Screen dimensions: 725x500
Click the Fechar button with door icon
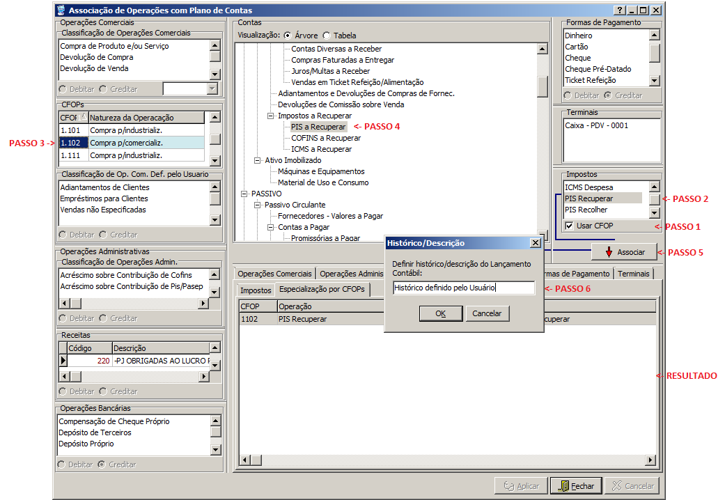(x=576, y=486)
